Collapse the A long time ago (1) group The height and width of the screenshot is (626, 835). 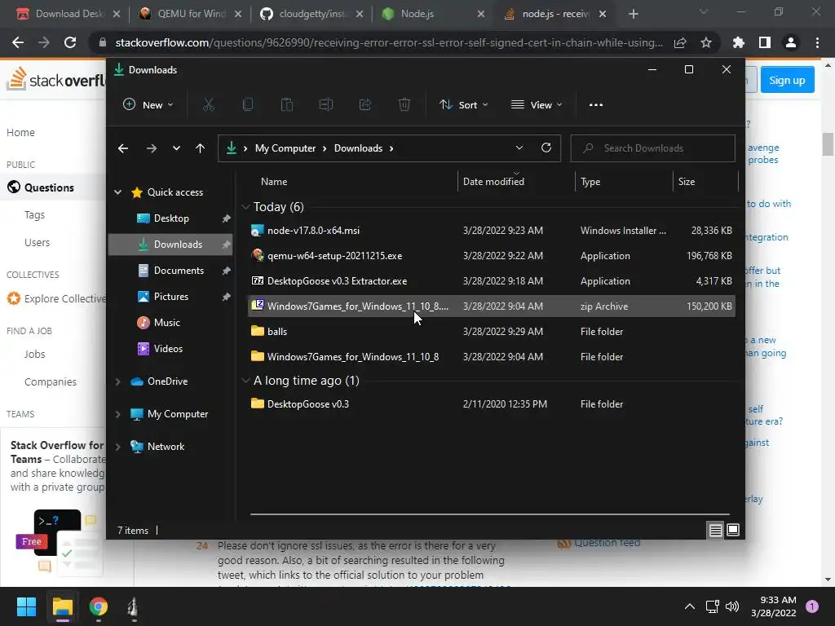245,381
